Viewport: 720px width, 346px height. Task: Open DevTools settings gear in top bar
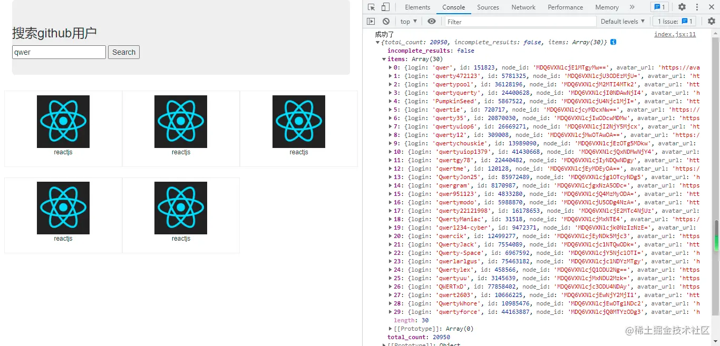682,7
